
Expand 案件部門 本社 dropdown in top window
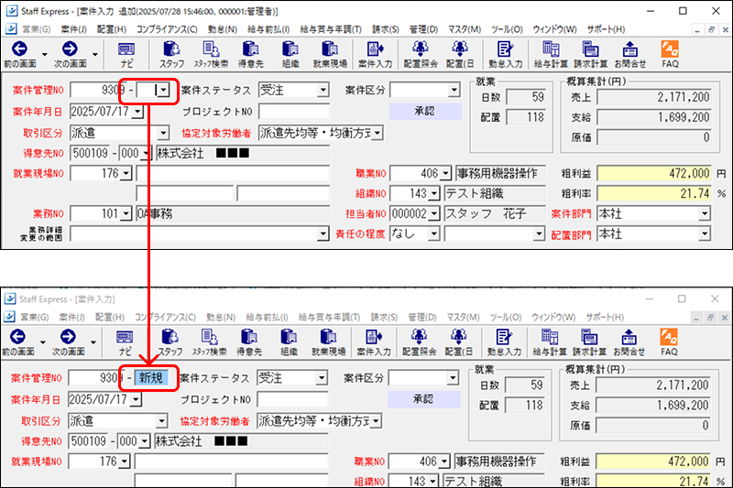pos(705,214)
